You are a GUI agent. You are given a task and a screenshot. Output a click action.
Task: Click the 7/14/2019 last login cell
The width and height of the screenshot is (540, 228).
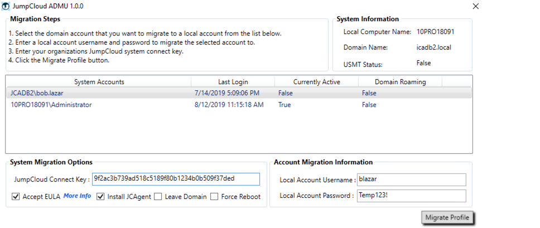click(226, 93)
